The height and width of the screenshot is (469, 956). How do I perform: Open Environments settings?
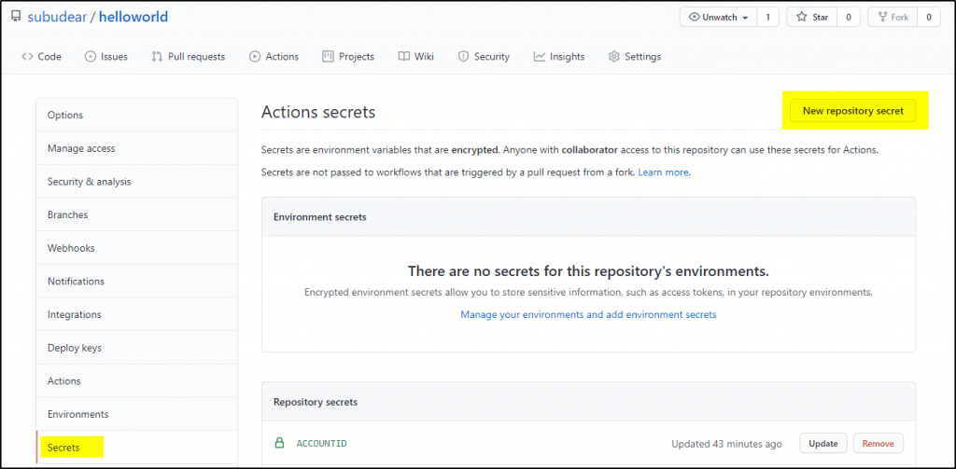pyautogui.click(x=137, y=414)
